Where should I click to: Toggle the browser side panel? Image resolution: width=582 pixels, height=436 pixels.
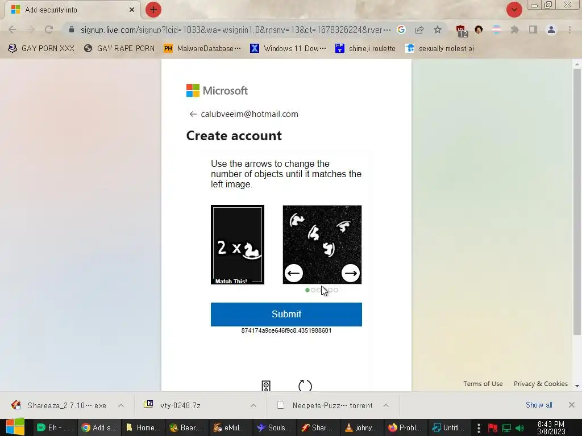[x=533, y=30]
